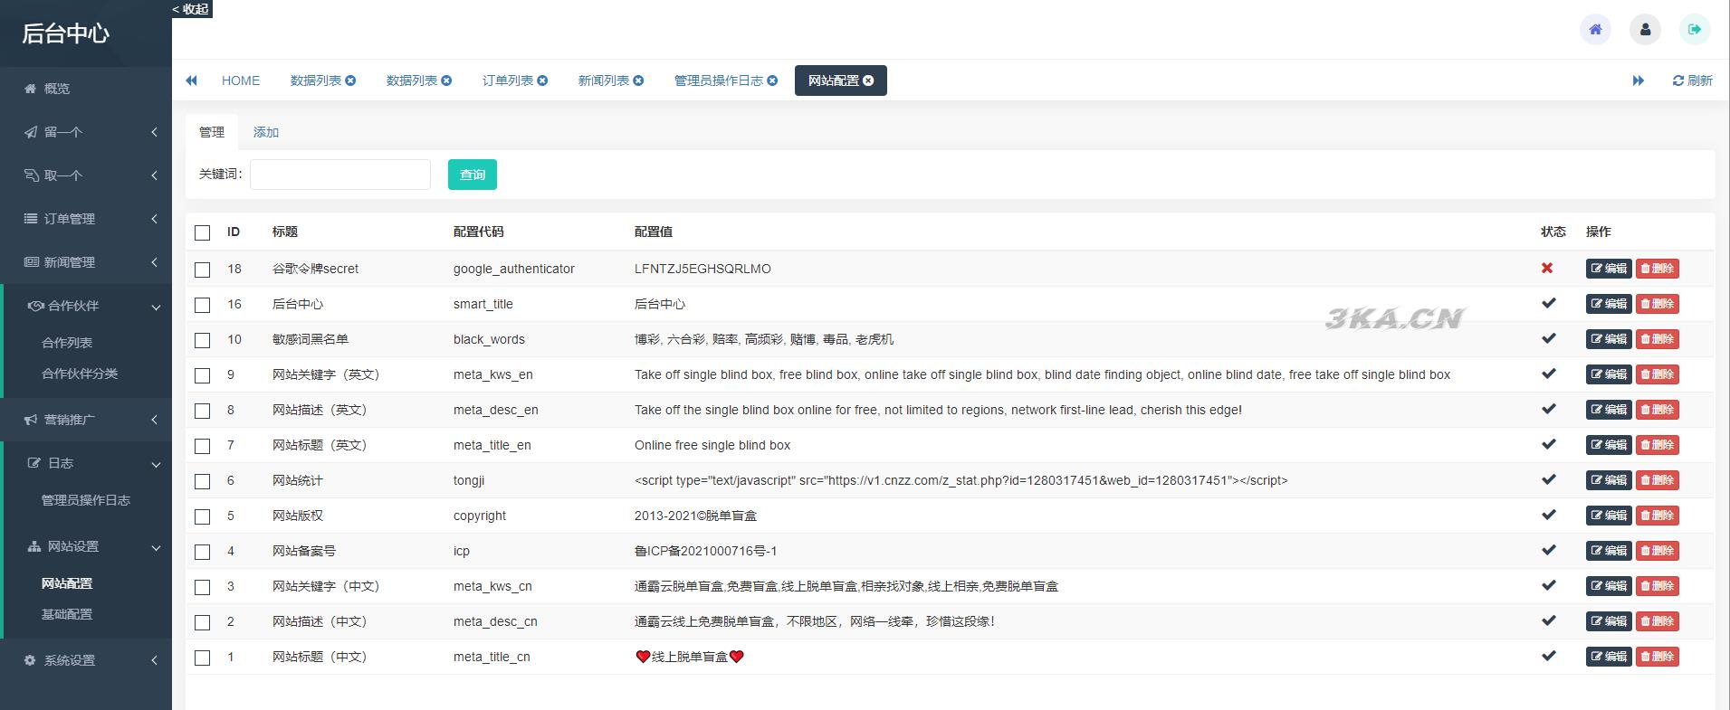Open the 合作列表 sidebar submenu item
The image size is (1730, 710).
click(x=67, y=343)
